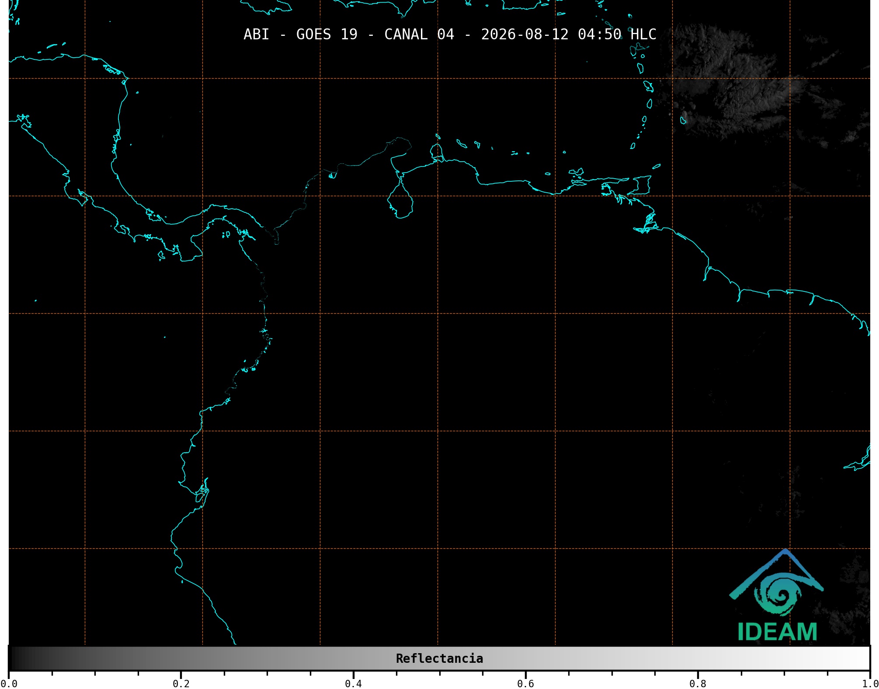Click the "Reflectancia" colorbar label

439,658
